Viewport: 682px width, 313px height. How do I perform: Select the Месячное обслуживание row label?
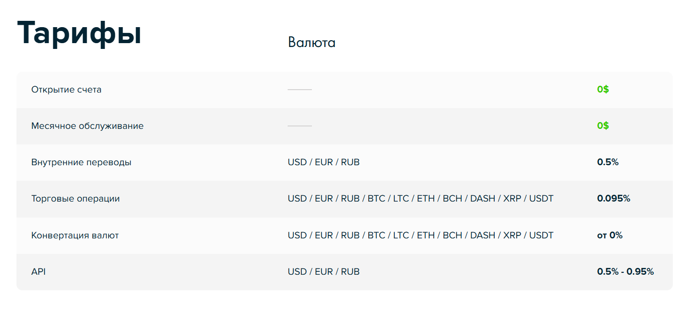87,126
